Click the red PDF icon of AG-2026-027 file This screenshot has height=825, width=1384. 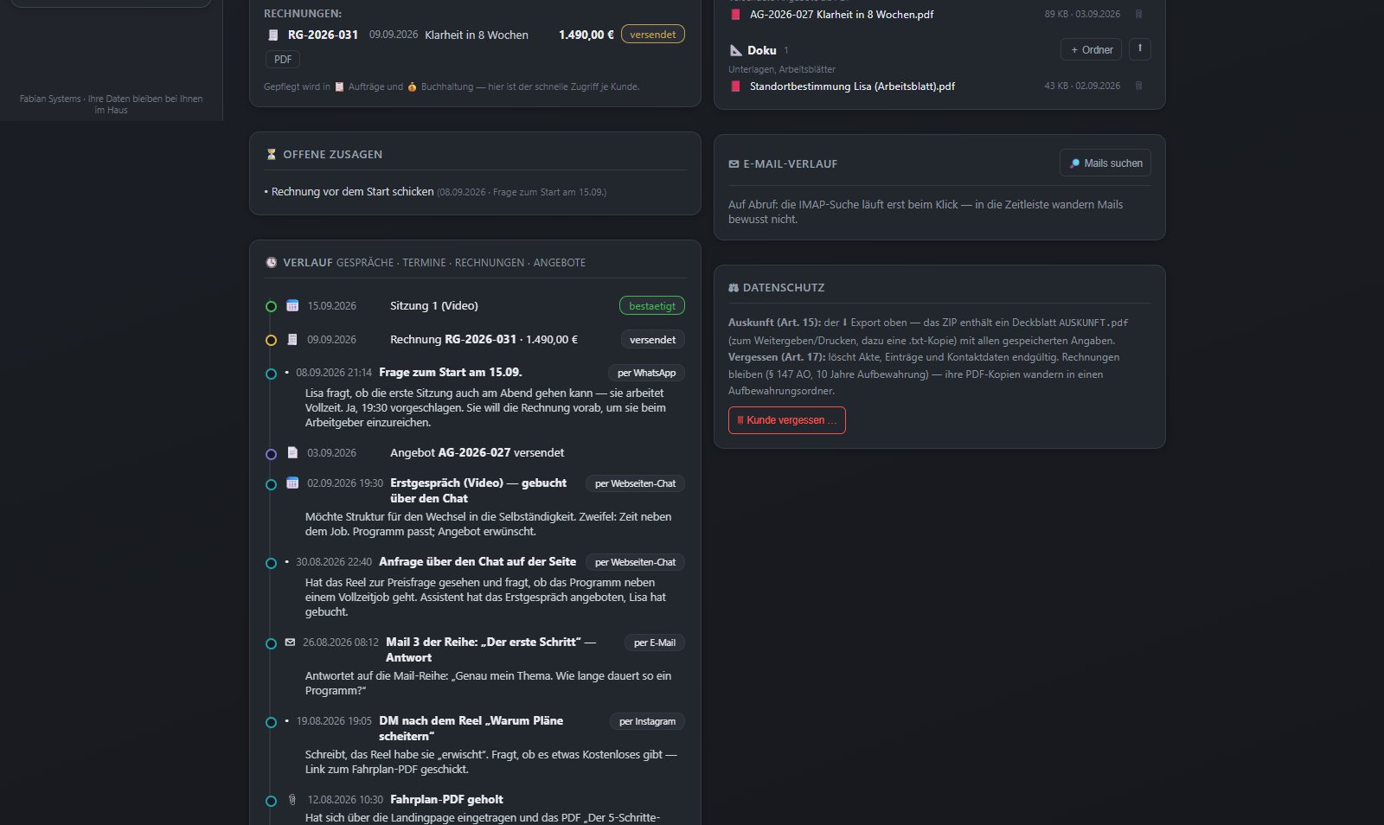736,15
